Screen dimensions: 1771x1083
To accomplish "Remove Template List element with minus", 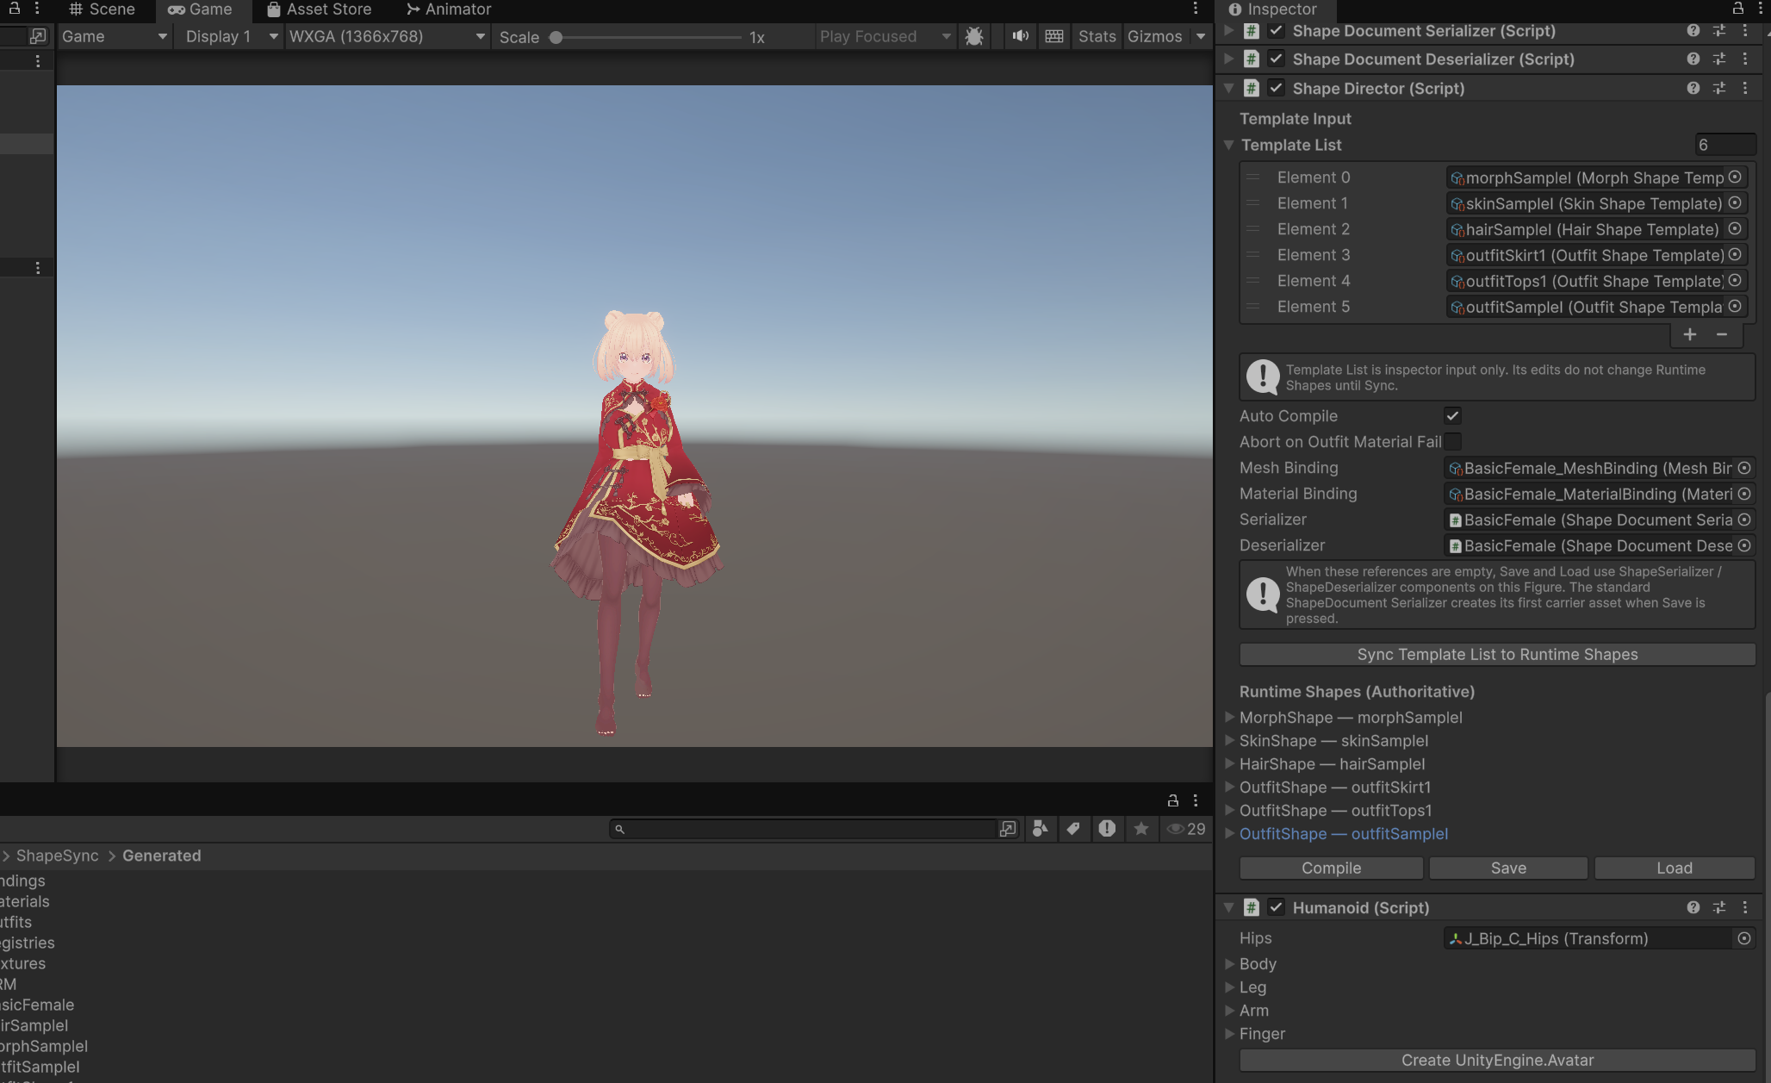I will coord(1722,334).
